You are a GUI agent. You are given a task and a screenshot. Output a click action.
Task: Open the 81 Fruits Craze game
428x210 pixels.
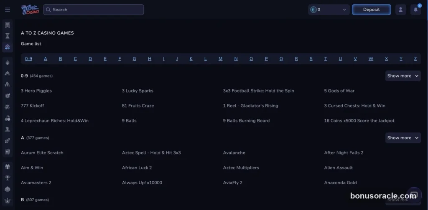(138, 106)
